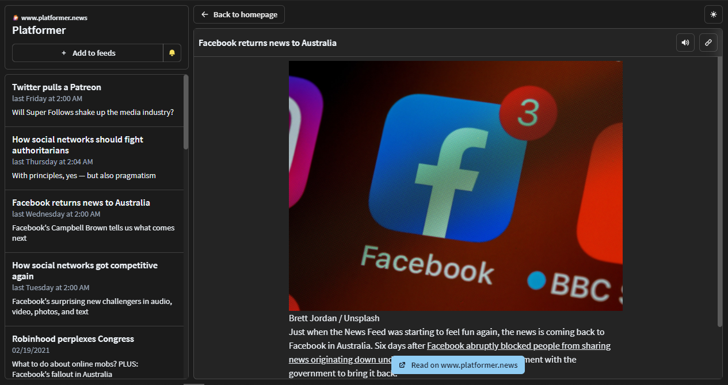Toggle the light/dark theme sun icon
Image resolution: width=728 pixels, height=385 pixels.
(x=714, y=14)
